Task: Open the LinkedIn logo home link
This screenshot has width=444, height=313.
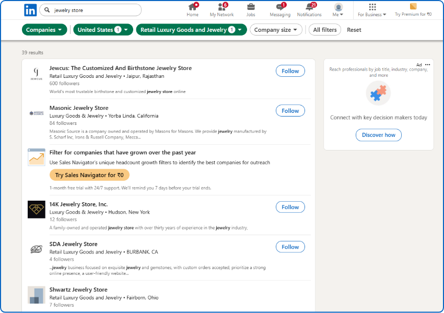Action: coord(30,10)
